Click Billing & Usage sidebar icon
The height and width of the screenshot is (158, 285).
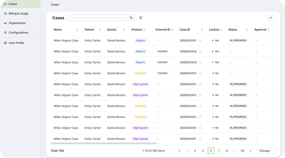5,13
